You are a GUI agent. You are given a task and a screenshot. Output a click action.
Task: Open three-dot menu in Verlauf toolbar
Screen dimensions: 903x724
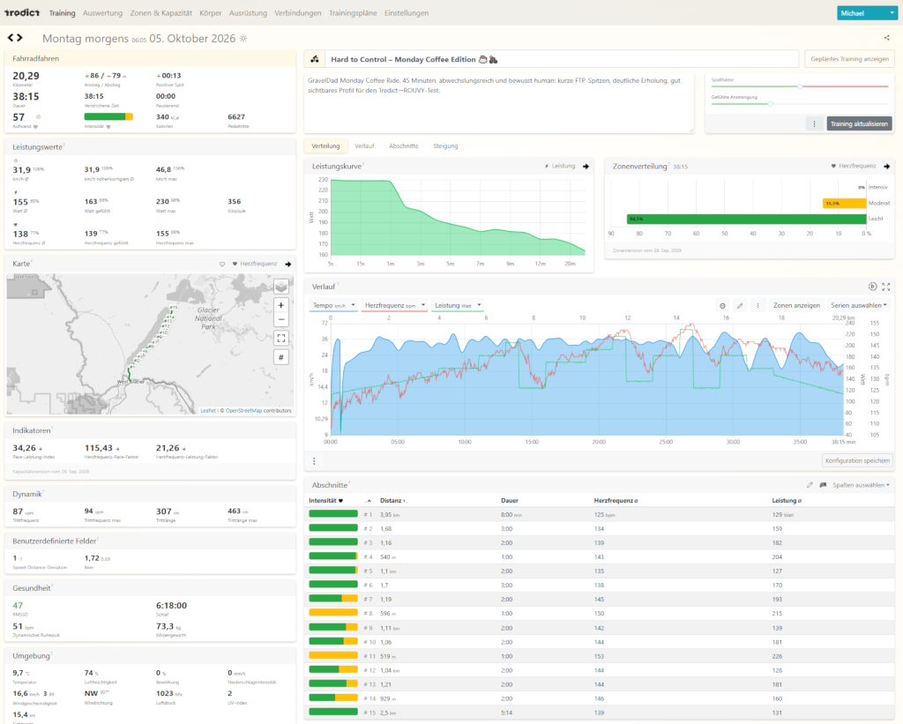[757, 306]
